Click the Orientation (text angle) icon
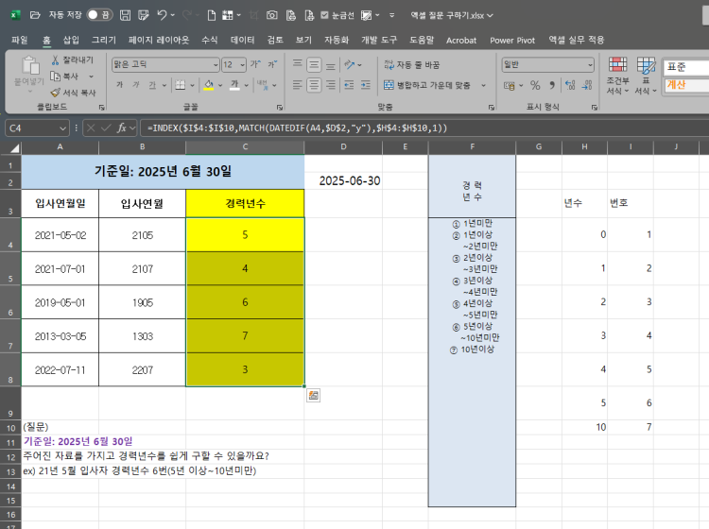Screen dimensions: 709x529 point(350,64)
